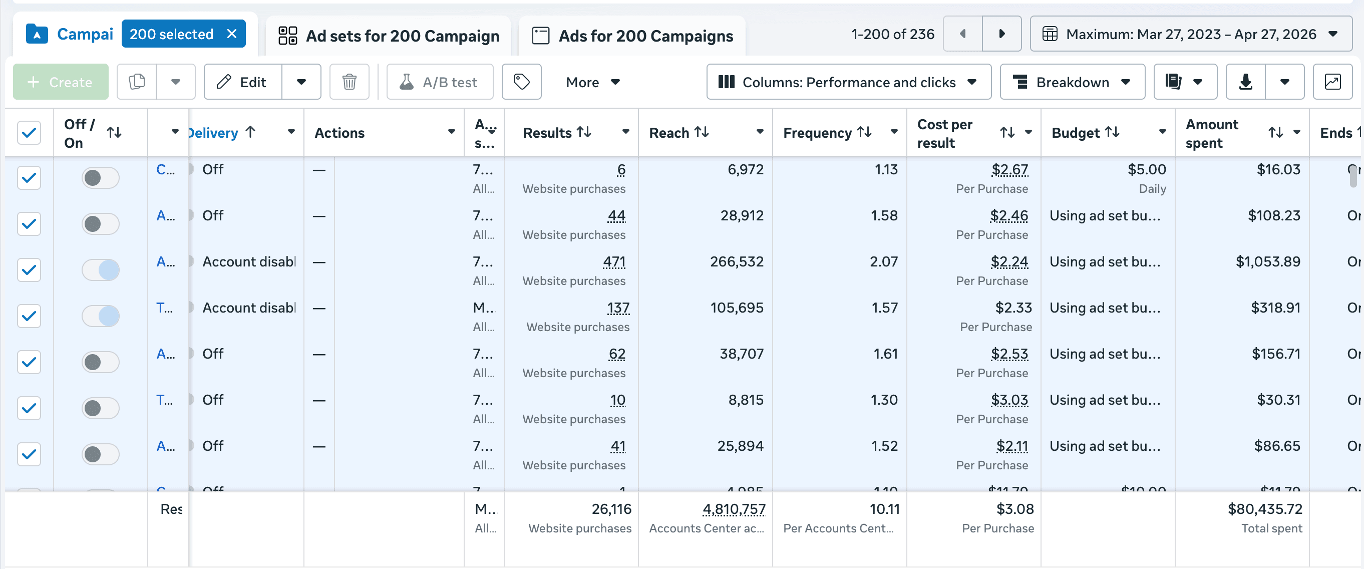Uncheck the select-all campaigns checkbox
The image size is (1364, 569).
pos(29,133)
